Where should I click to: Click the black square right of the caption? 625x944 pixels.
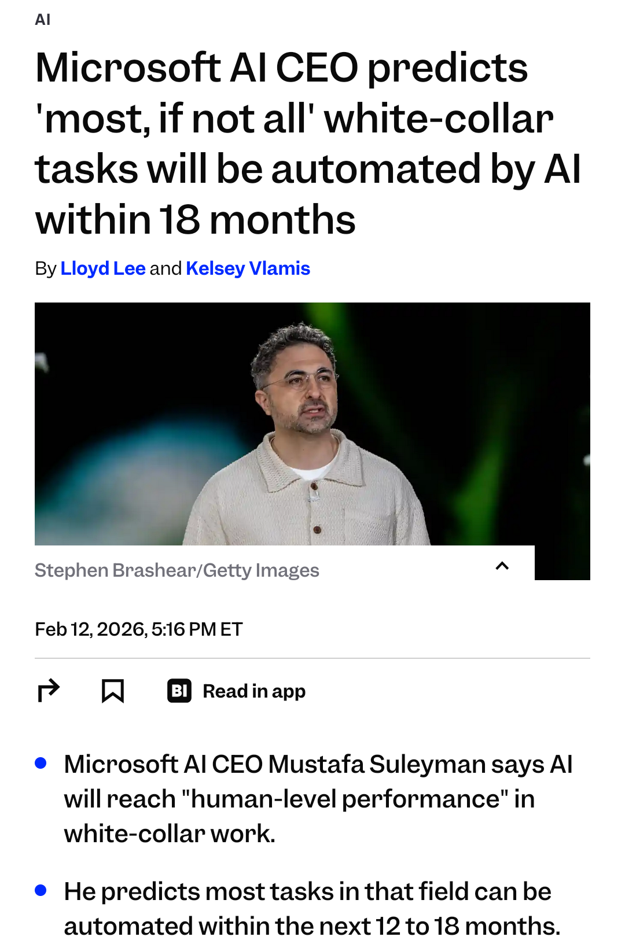[562, 563]
